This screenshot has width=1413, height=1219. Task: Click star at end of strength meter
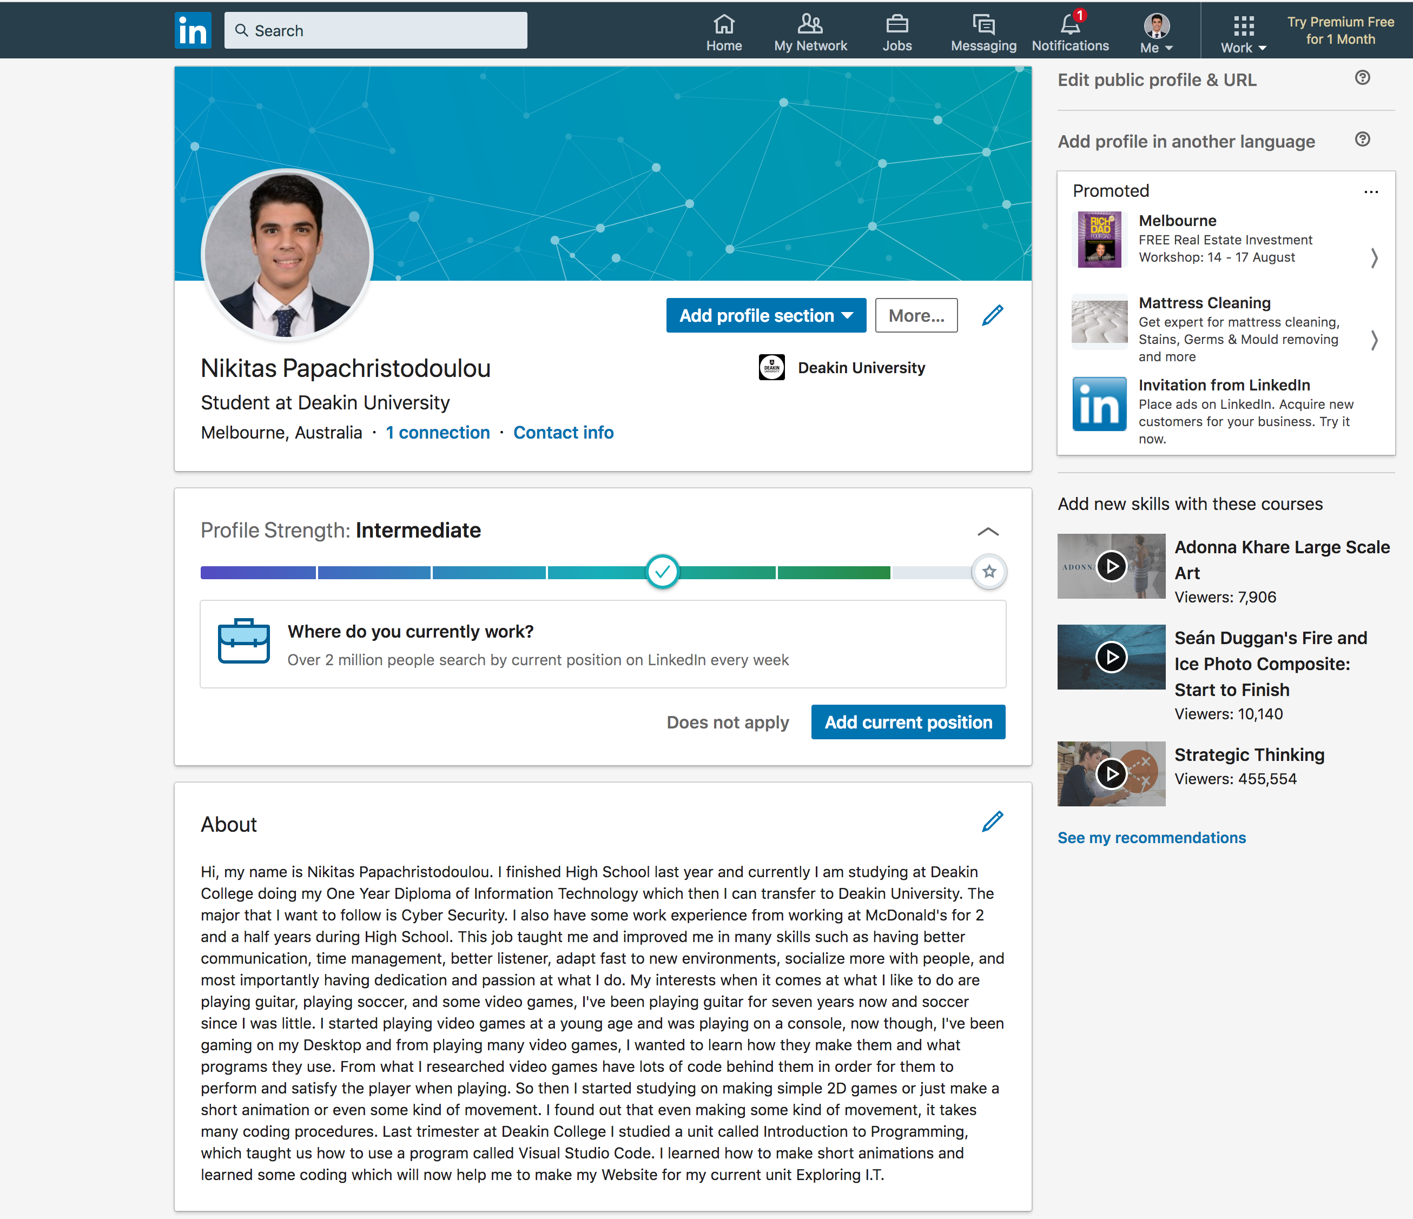coord(989,572)
